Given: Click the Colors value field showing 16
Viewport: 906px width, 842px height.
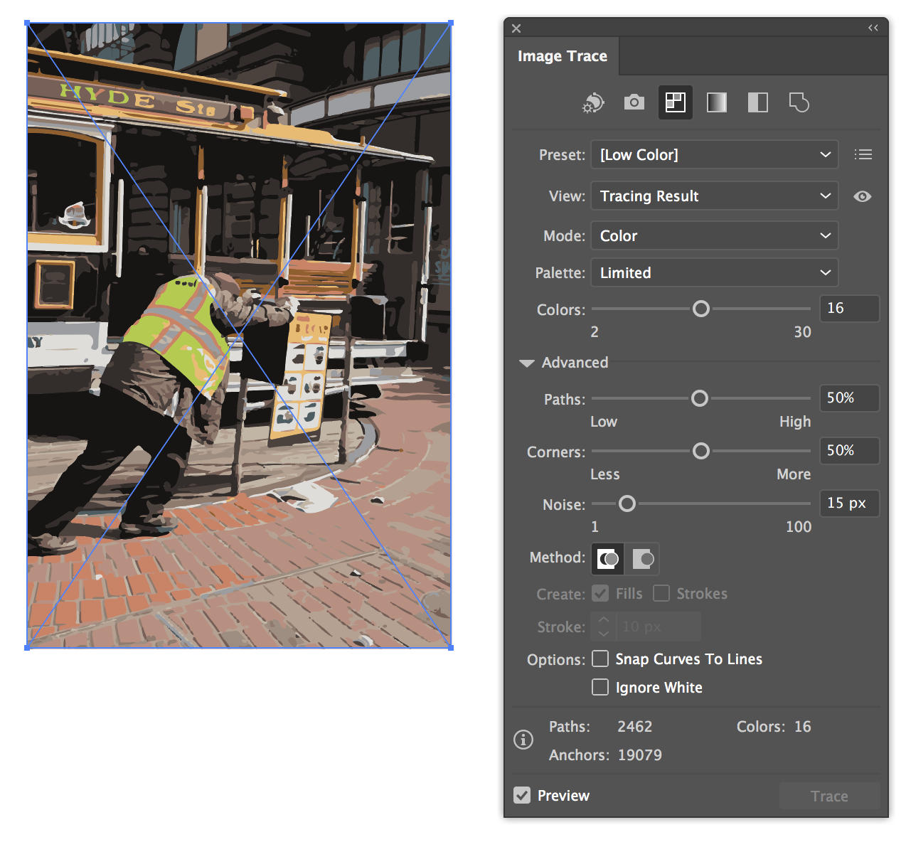Looking at the screenshot, I should pyautogui.click(x=848, y=309).
